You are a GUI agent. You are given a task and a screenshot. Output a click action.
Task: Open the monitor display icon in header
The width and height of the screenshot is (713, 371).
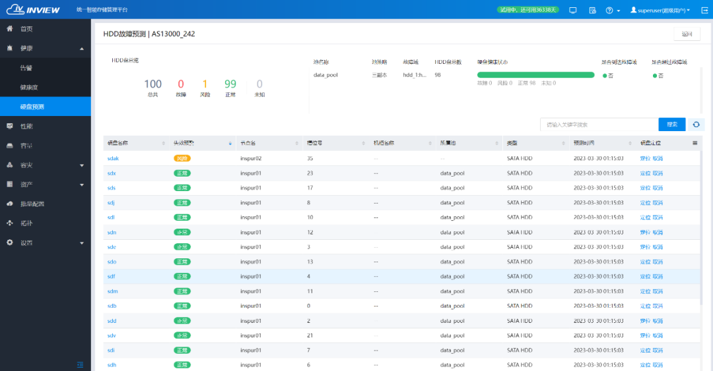[572, 10]
